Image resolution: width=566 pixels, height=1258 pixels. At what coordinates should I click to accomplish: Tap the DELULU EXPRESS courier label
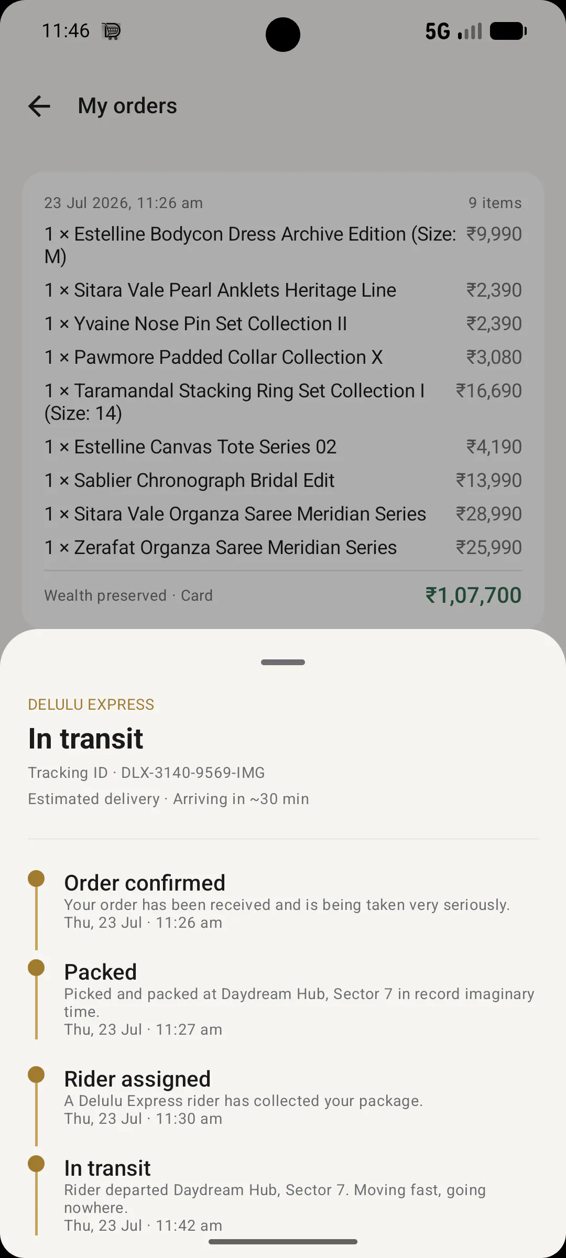[91, 704]
